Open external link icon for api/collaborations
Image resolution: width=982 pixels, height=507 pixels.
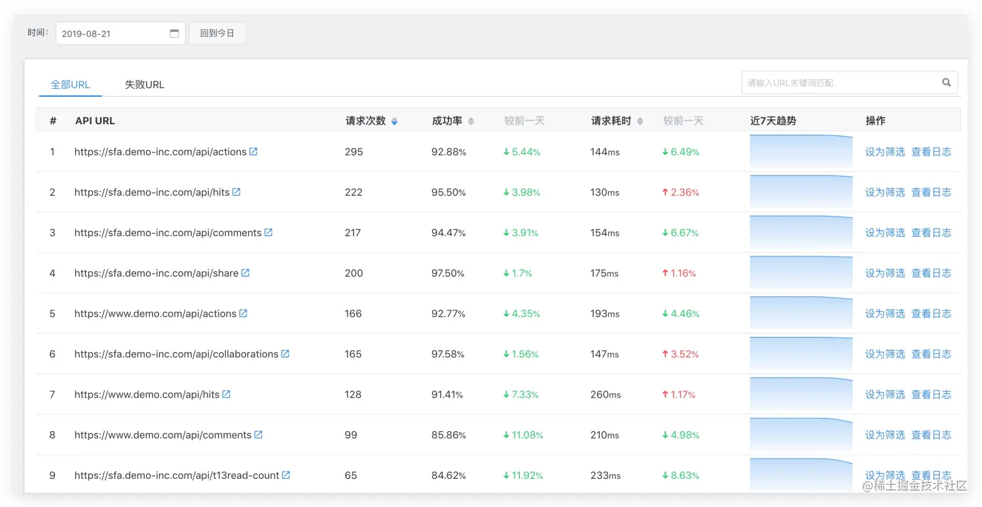(x=285, y=353)
